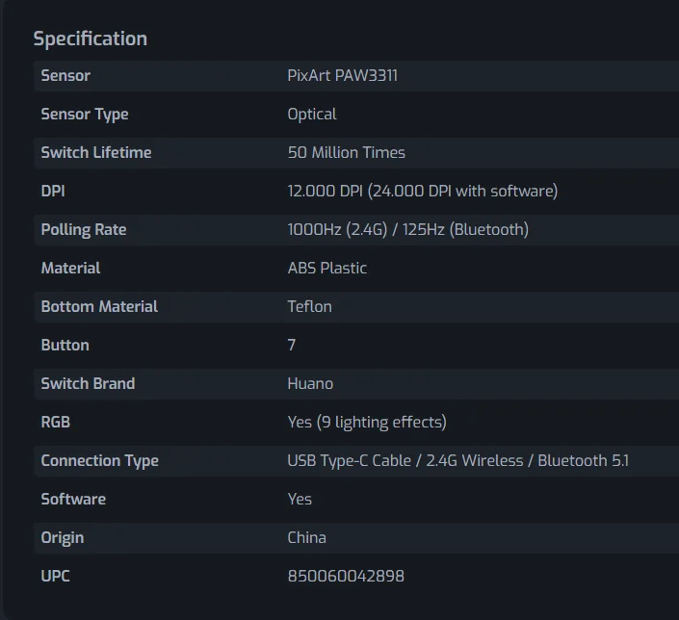The width and height of the screenshot is (679, 620).
Task: Click the ABS Plastic material value
Action: coord(326,268)
